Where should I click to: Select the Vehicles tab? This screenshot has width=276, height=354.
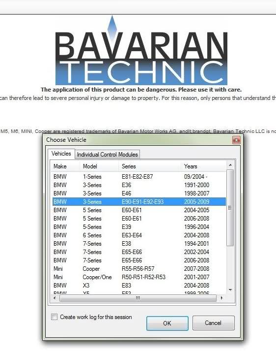pos(61,154)
